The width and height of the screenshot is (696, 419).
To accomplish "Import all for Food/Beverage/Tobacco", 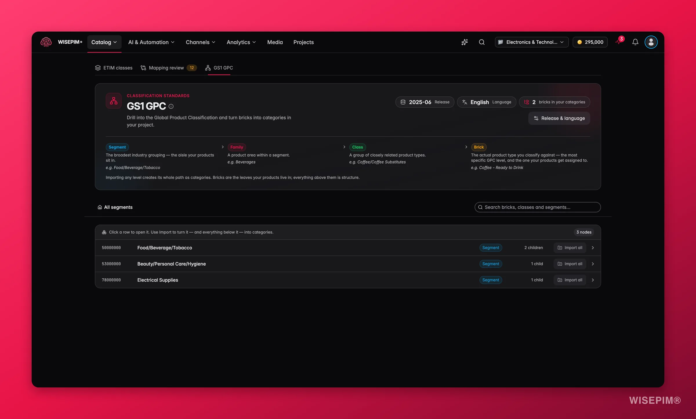I will click(x=570, y=248).
